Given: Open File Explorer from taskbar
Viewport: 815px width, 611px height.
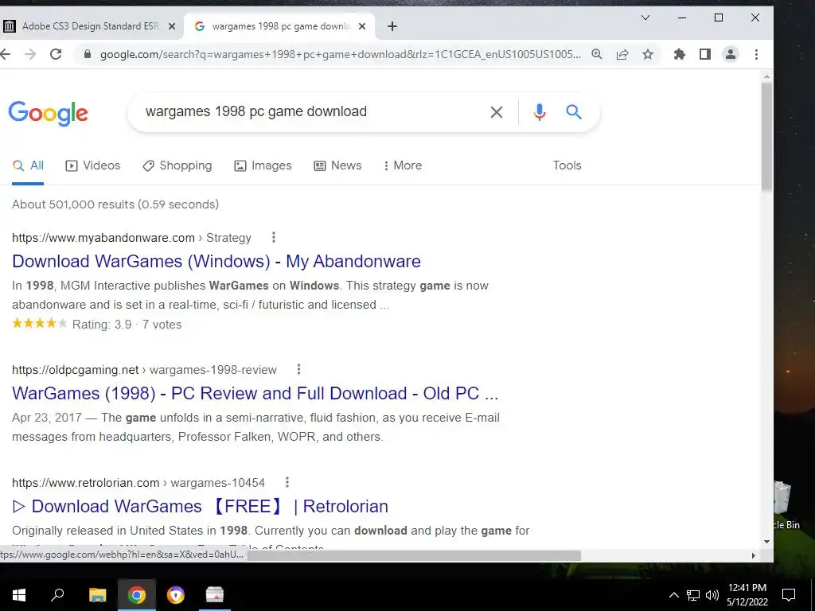Looking at the screenshot, I should 97,595.
